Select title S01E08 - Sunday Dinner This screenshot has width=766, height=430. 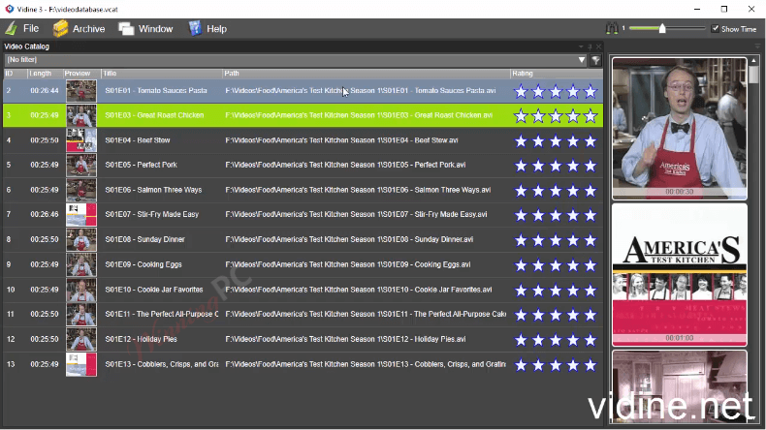[x=145, y=239]
